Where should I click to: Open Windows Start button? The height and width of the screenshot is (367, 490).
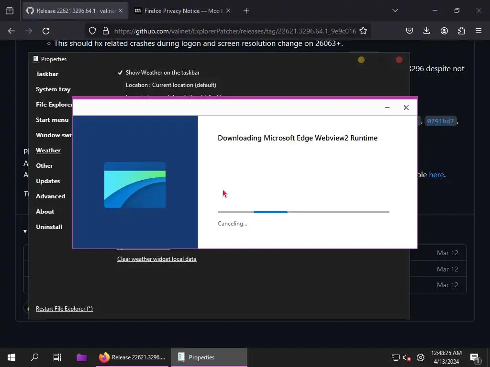[x=11, y=357]
